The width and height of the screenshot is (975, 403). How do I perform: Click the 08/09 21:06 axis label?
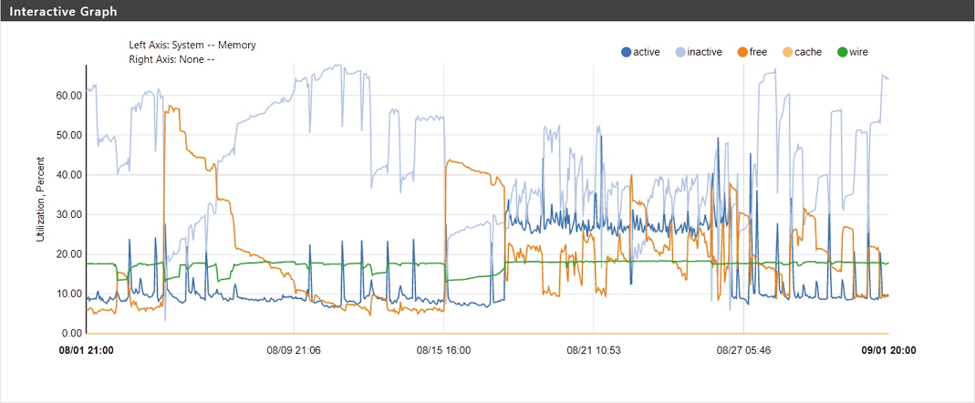pyautogui.click(x=294, y=350)
